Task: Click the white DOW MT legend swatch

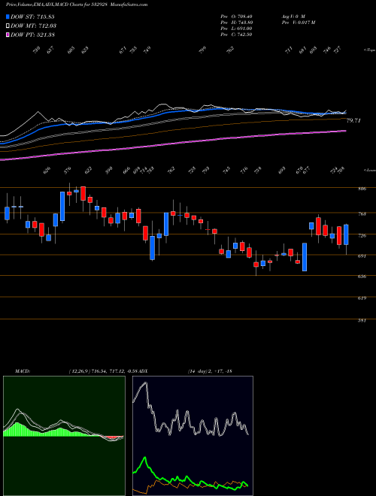Action: (8, 26)
